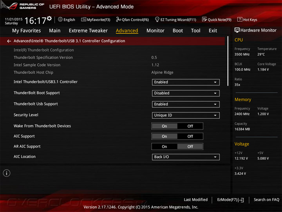Select the Security Level label
The height and width of the screenshot is (212, 282).
click(26, 115)
